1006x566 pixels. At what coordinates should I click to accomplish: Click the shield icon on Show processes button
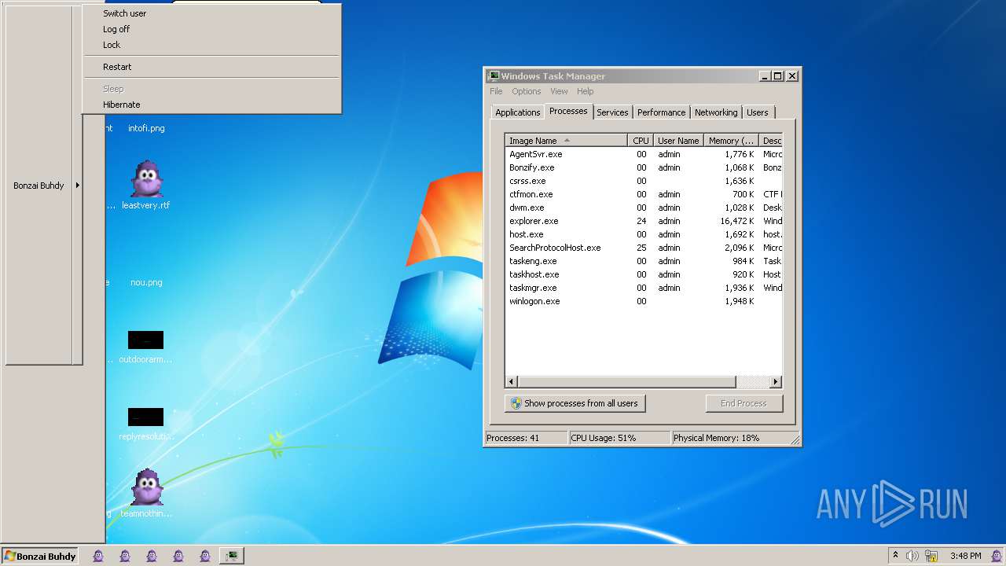point(516,403)
